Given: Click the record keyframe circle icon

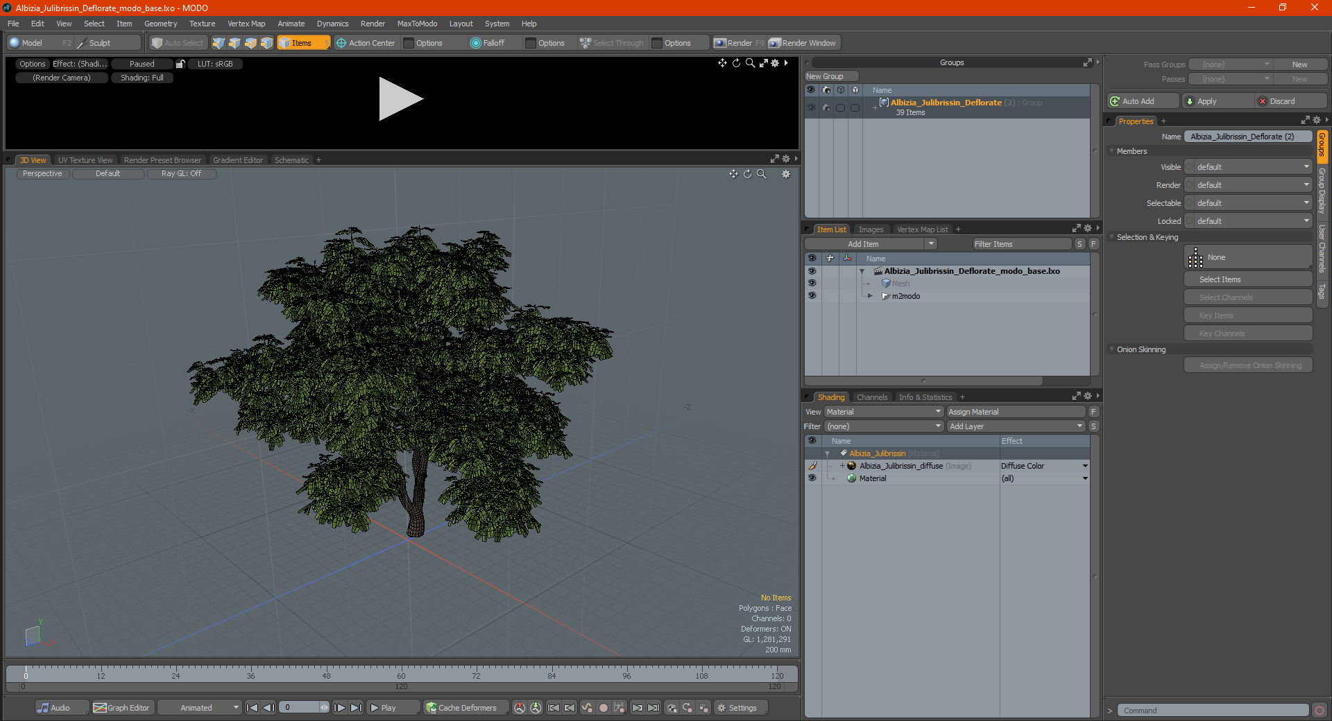Looking at the screenshot, I should coord(604,708).
